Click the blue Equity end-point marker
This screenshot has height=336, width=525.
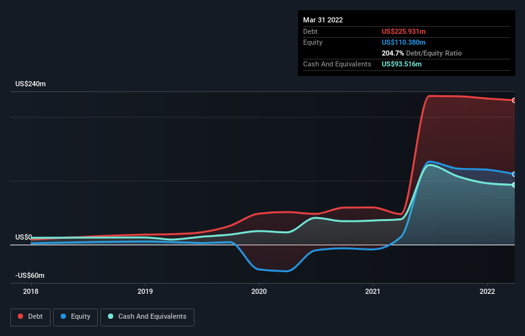click(x=514, y=174)
